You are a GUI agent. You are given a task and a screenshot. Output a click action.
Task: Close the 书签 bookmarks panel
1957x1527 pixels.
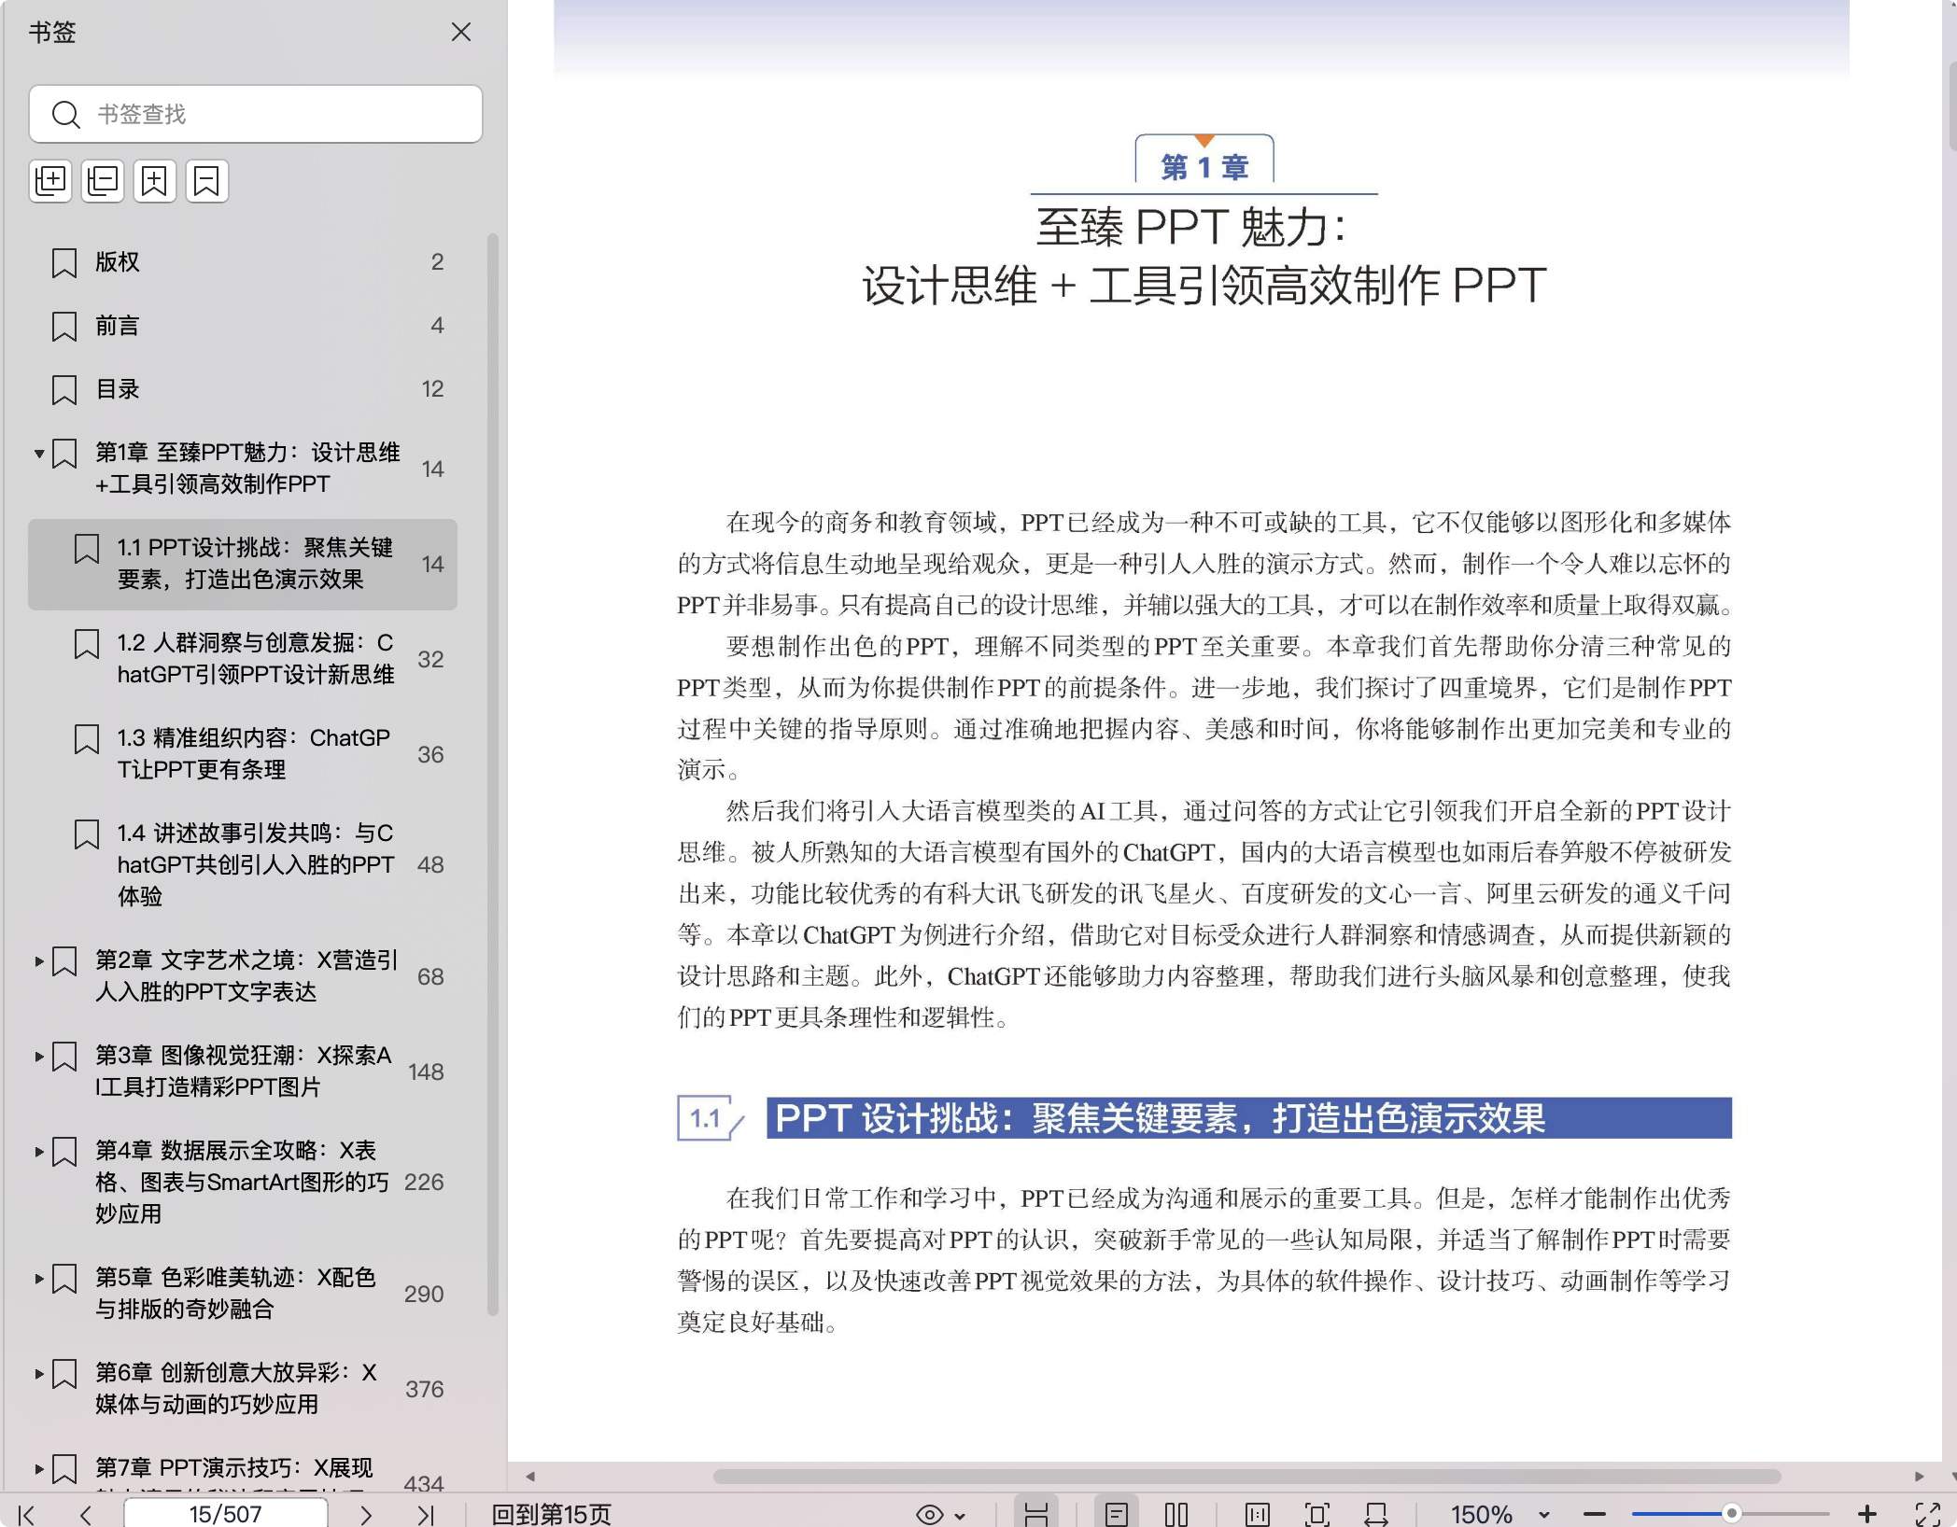point(460,32)
